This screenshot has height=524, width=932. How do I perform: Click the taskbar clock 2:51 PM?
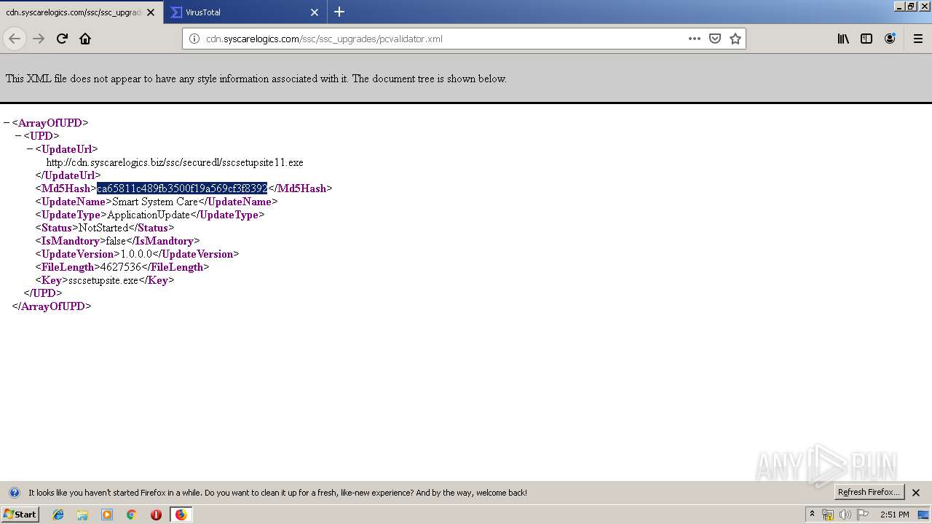pyautogui.click(x=895, y=515)
